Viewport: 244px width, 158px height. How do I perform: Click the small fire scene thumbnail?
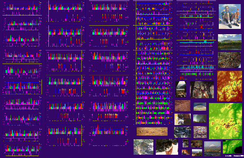(x=186, y=152)
